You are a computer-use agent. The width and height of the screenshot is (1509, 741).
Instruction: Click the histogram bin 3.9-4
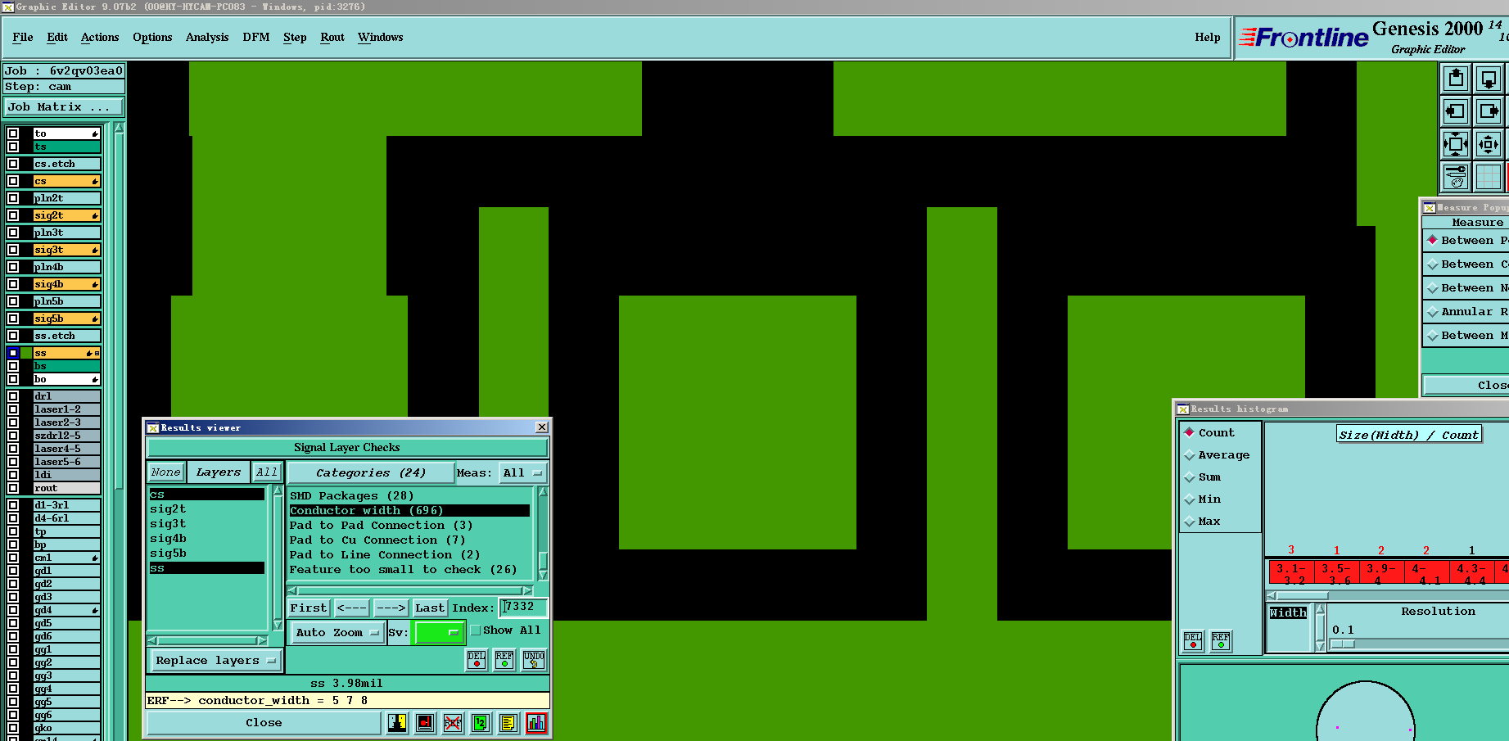[1382, 572]
